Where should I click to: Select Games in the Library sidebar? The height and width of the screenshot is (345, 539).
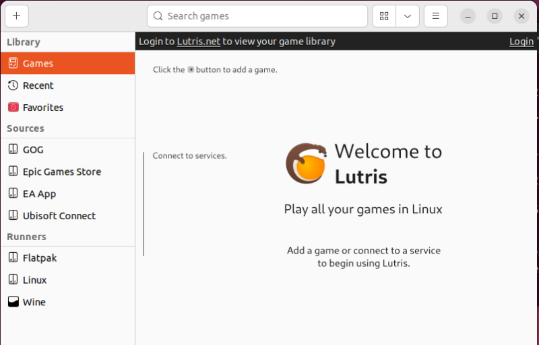68,63
